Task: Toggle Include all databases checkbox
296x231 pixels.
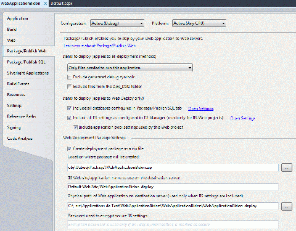Action: (70, 108)
